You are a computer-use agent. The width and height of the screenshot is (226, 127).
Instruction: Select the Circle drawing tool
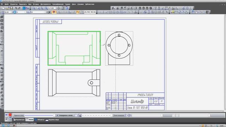114,12
